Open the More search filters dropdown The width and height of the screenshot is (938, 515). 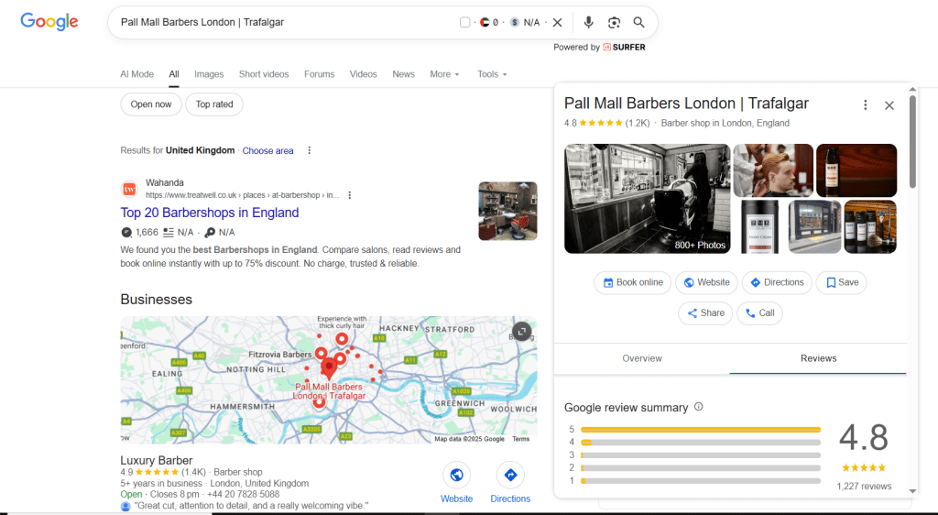pyautogui.click(x=444, y=74)
